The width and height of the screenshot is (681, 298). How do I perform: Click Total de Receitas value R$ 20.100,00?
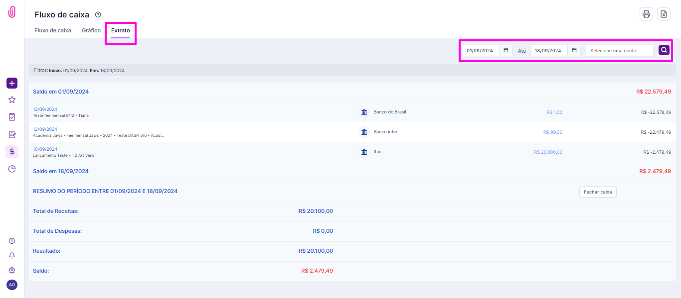(316, 211)
